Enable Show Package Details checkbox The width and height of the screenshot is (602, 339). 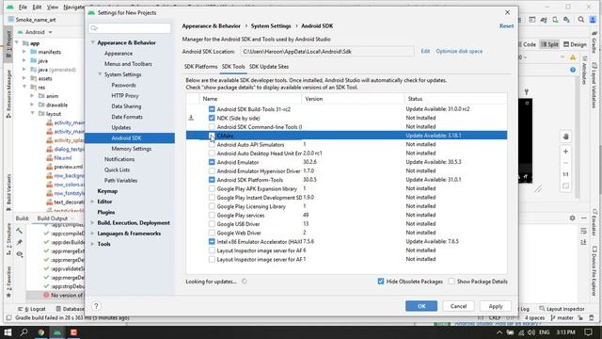pos(451,282)
